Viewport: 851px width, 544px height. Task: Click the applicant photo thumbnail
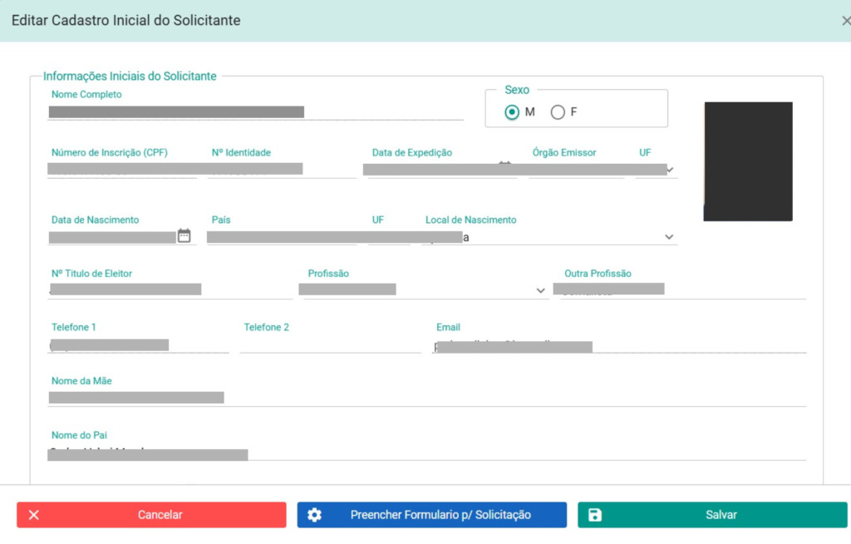tap(748, 161)
